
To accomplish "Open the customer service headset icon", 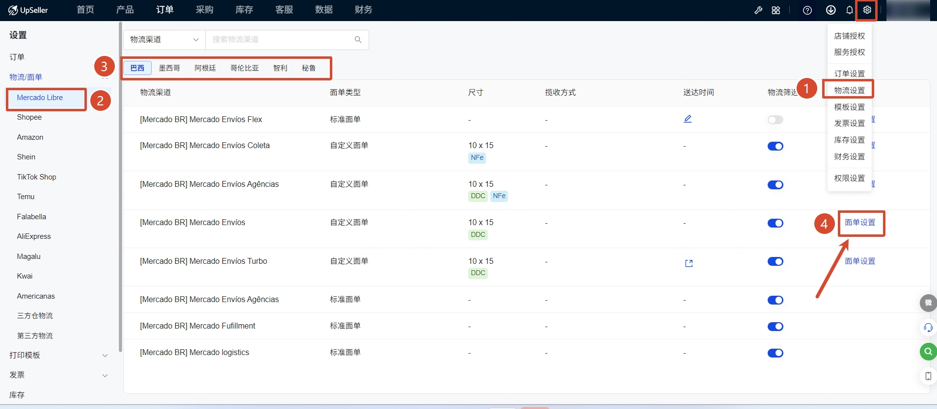I will coord(928,327).
